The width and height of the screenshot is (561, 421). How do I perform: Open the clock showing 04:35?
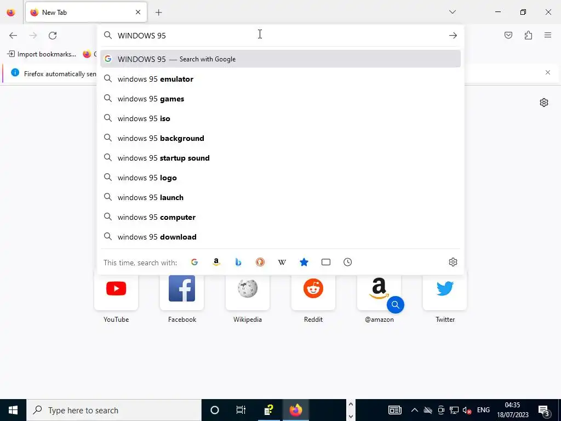pyautogui.click(x=512, y=410)
